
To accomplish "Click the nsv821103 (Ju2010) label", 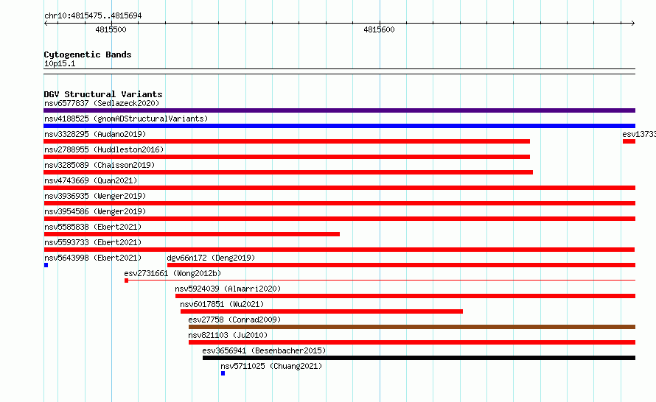I will pos(228,335).
